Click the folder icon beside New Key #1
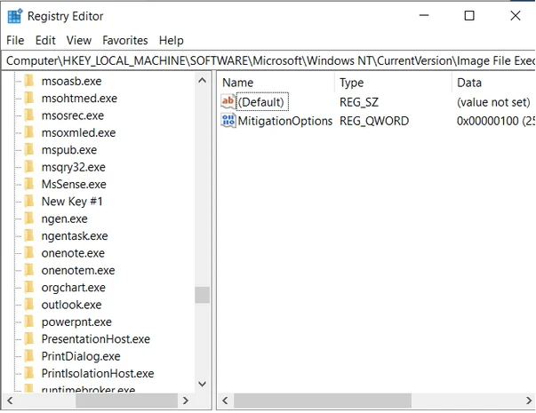Viewport: 536px width, 413px height. tap(29, 202)
